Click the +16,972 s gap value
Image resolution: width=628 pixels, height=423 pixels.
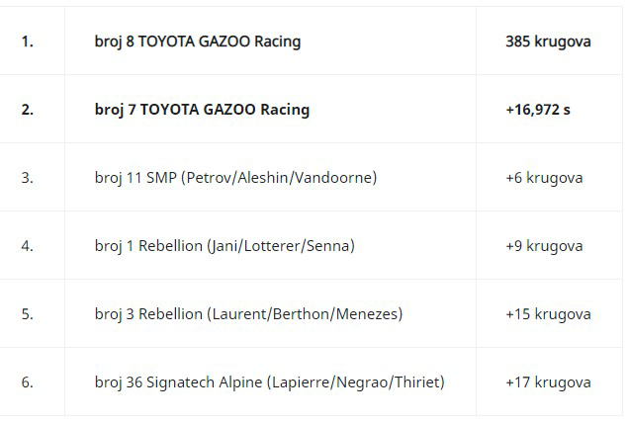pos(537,110)
